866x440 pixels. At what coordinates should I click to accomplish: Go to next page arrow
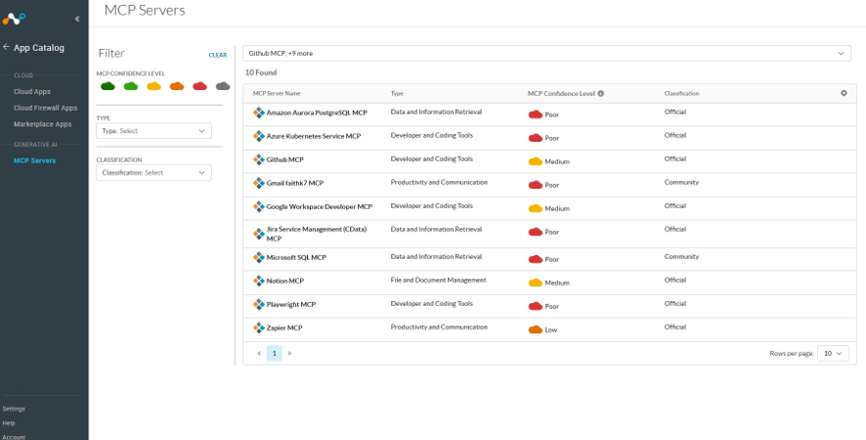pyautogui.click(x=290, y=353)
